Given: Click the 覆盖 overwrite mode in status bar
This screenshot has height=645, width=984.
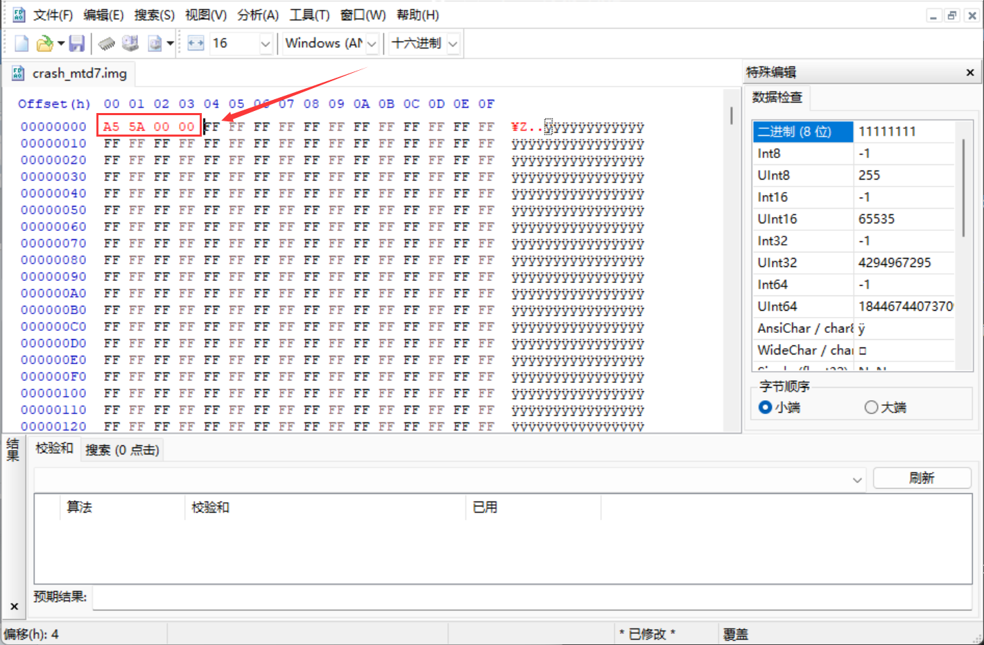Looking at the screenshot, I should (x=735, y=634).
